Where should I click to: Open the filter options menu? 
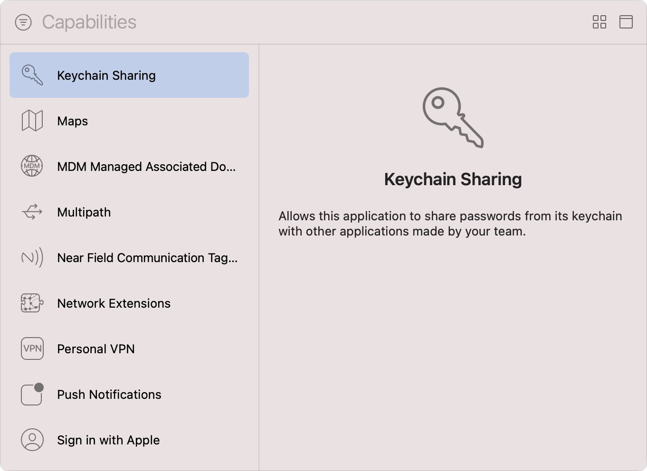[x=23, y=22]
